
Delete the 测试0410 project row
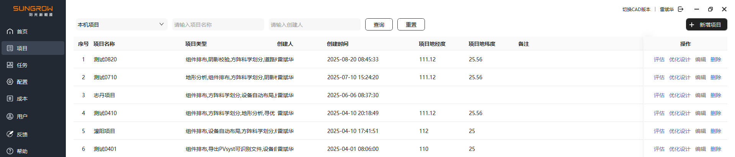pyautogui.click(x=715, y=113)
